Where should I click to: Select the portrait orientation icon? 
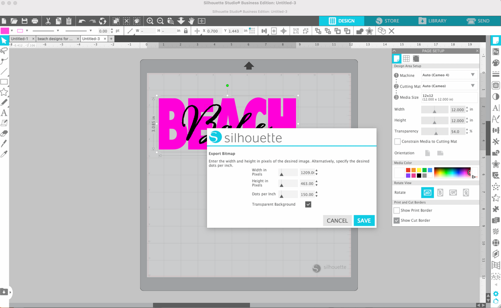(x=428, y=153)
